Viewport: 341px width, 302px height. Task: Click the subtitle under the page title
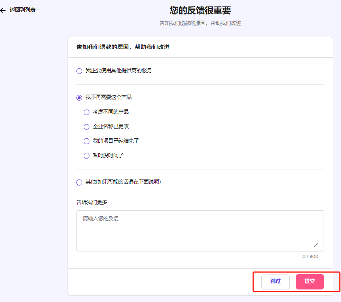(200, 23)
